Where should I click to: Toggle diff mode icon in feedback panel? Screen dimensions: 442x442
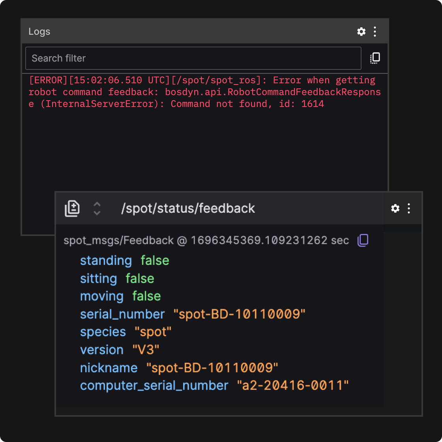72,208
